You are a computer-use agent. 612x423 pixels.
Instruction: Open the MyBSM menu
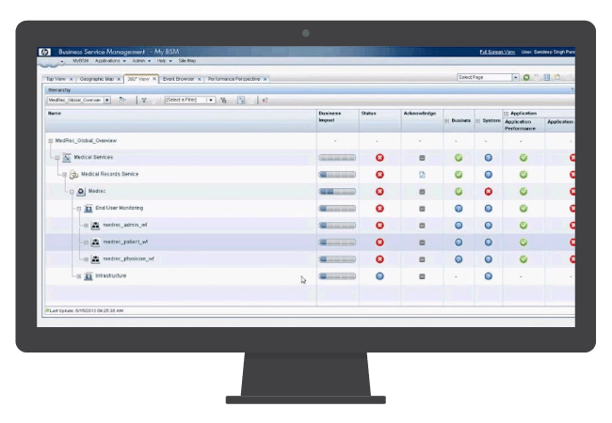coord(80,61)
